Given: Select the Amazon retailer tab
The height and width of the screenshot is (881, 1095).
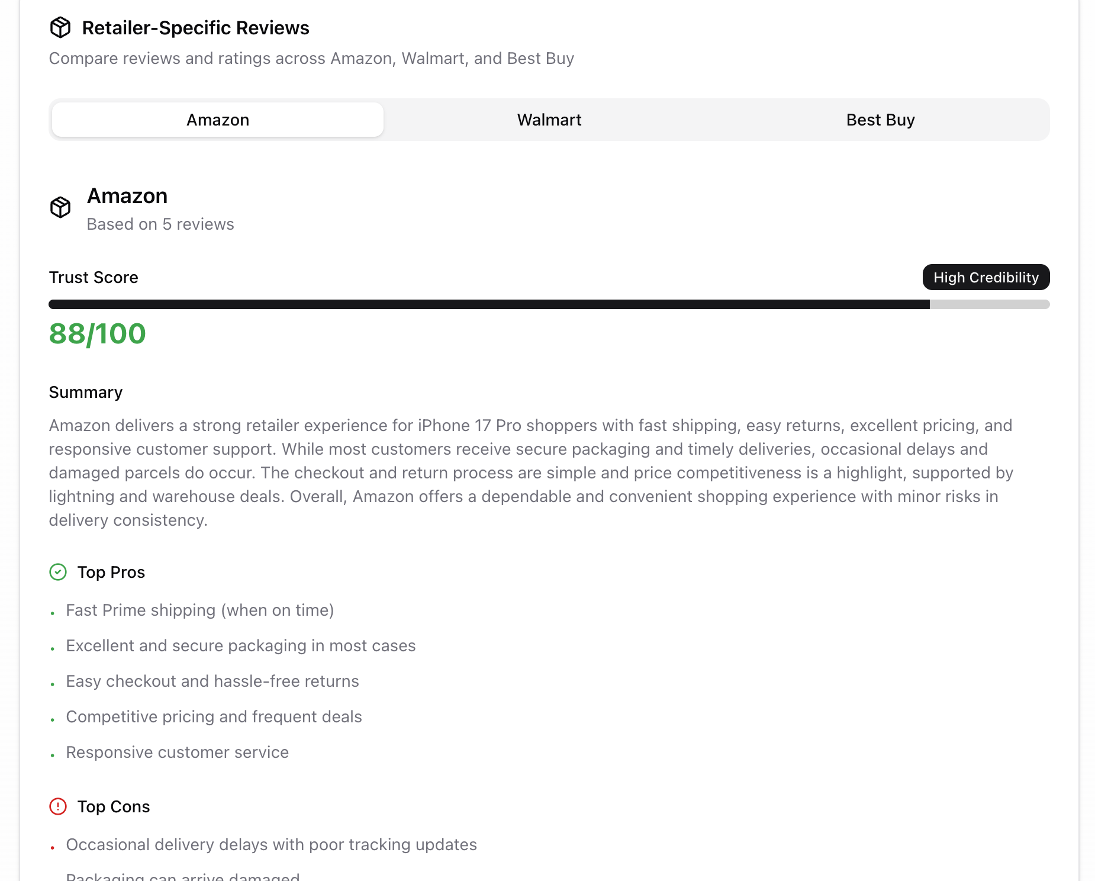Looking at the screenshot, I should pyautogui.click(x=218, y=120).
